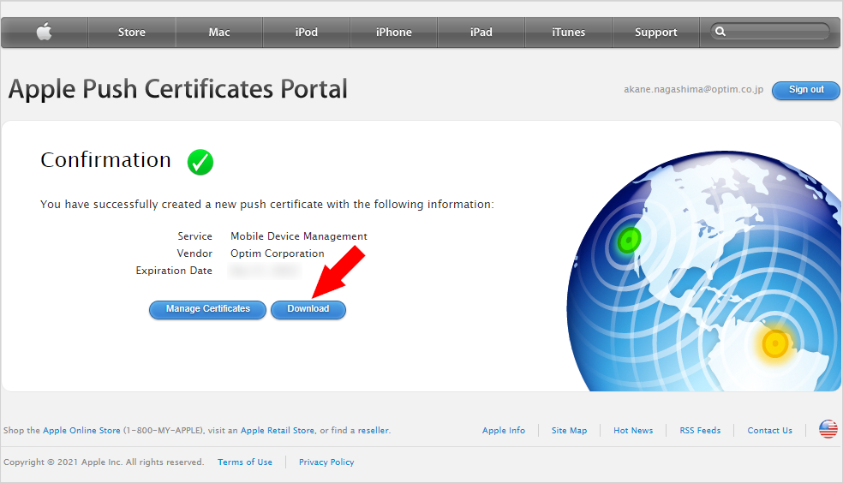Open the iTunes navigation item
This screenshot has height=483, width=843.
pyautogui.click(x=569, y=33)
